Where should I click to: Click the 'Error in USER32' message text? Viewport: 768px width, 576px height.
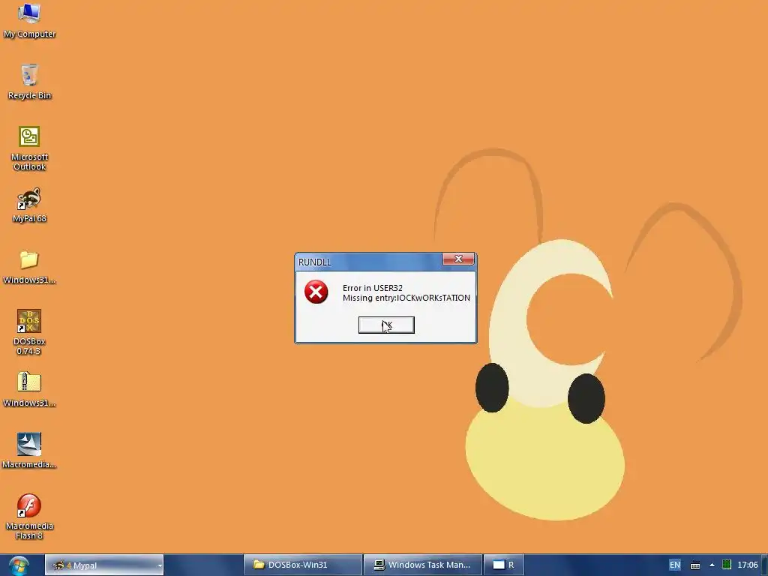372,288
